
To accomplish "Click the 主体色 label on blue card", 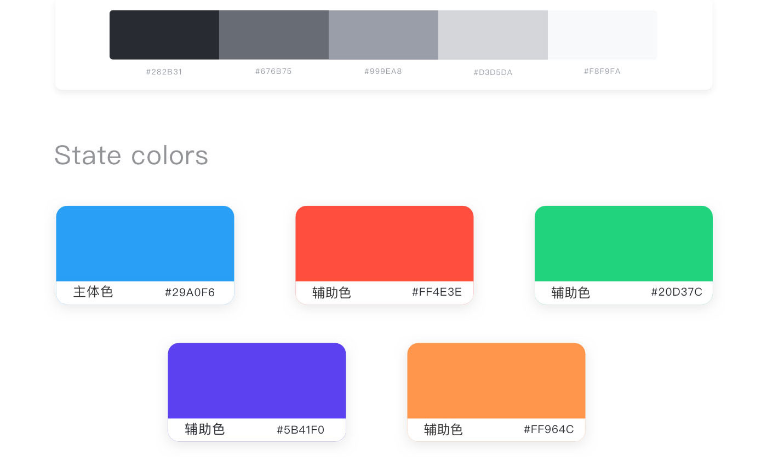I will (93, 292).
